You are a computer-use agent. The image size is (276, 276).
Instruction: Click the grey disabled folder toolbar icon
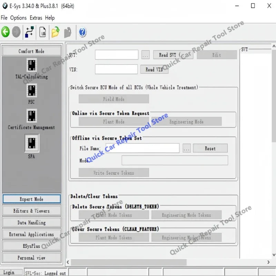tap(68, 32)
